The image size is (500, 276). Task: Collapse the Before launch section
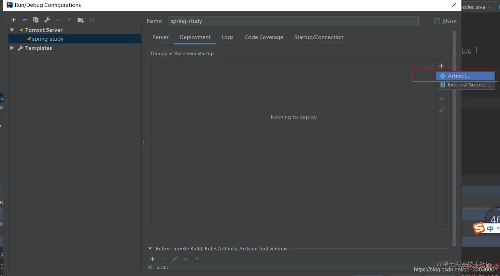150,249
